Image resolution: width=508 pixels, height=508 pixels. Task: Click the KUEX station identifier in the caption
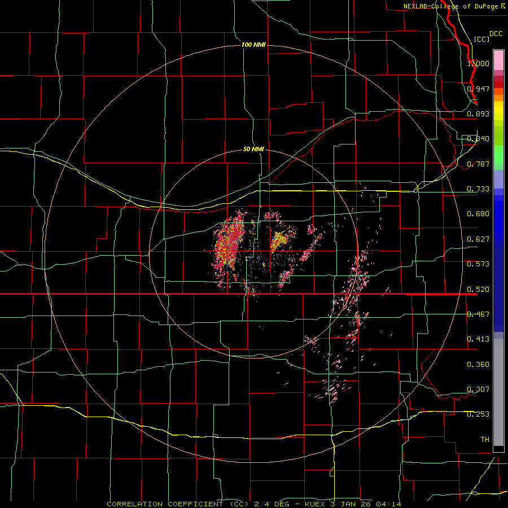315,504
